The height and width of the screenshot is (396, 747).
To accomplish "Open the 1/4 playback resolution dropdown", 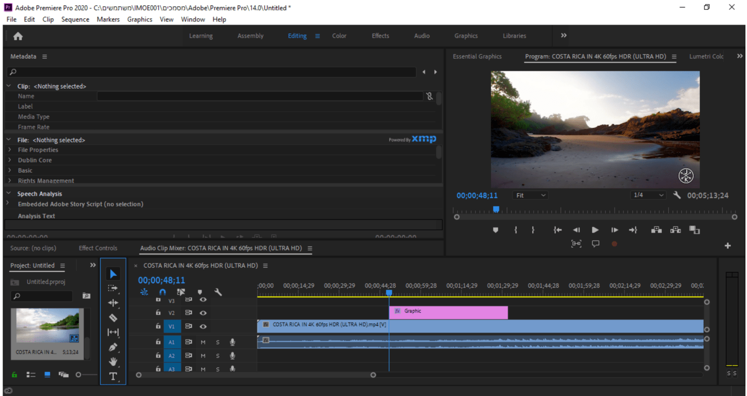I will (x=648, y=195).
